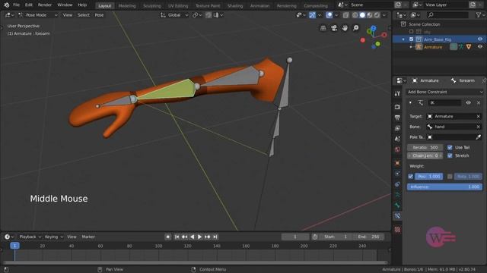This screenshot has height=273, width=487.
Task: Click the Position weight slider
Action: (x=428, y=177)
